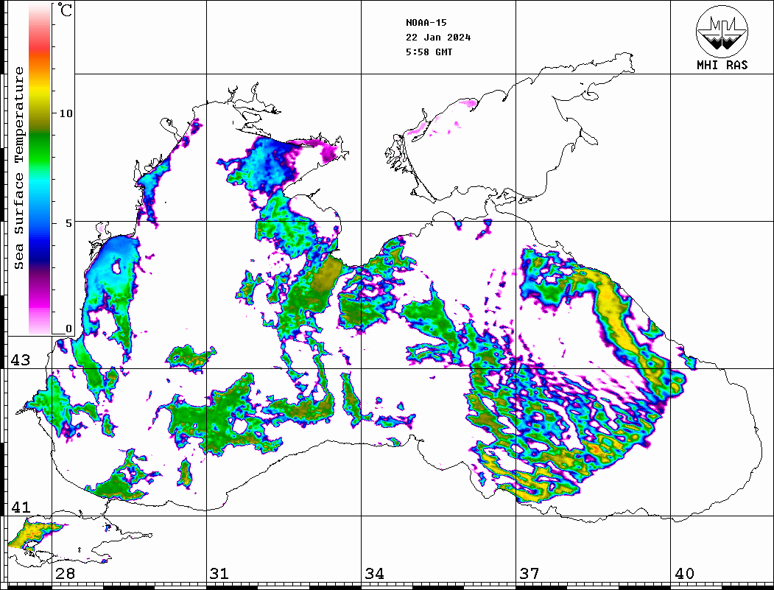The image size is (774, 590).
Task: Click the 5:58 GMT time label
Action: [x=429, y=52]
